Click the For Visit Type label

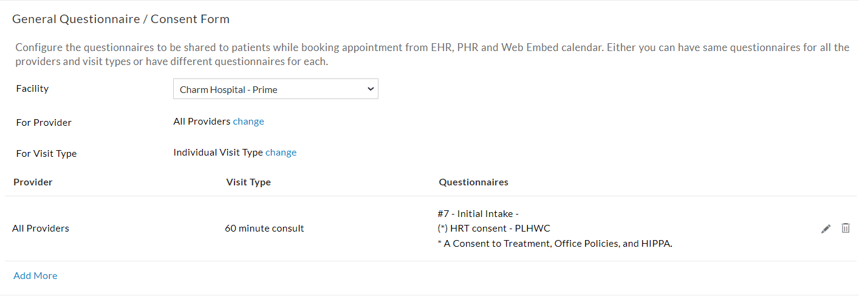click(46, 153)
